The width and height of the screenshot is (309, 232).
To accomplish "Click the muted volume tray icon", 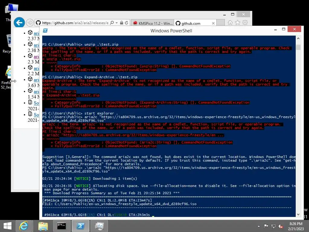I will pos(281,226).
